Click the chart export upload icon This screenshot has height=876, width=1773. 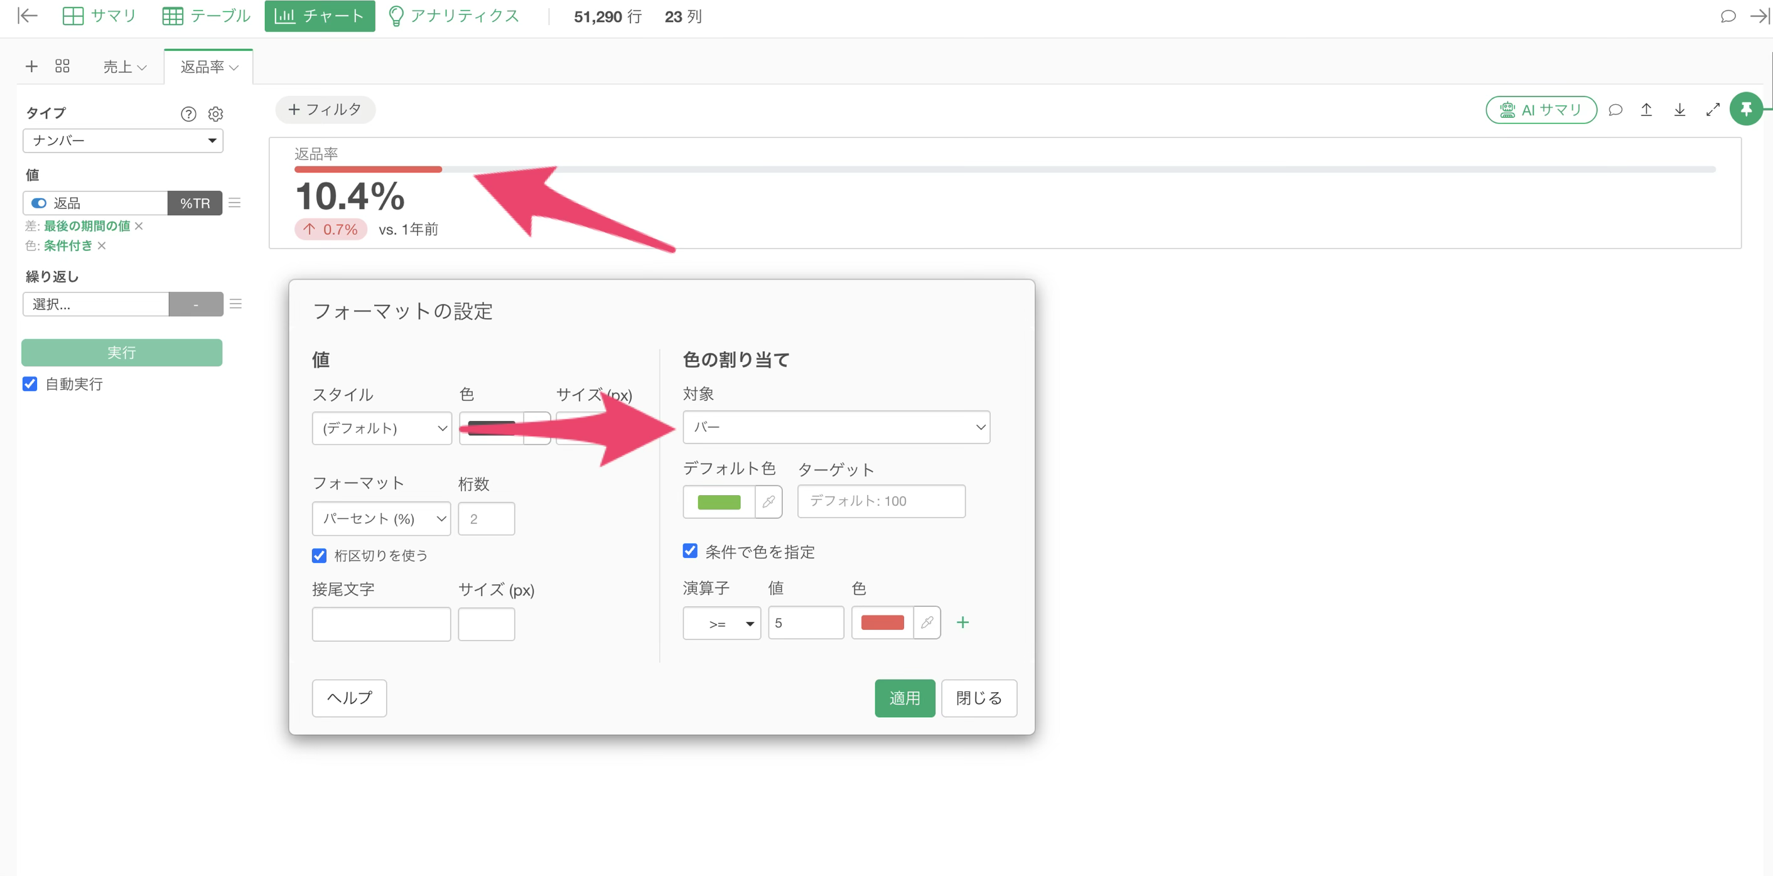(1646, 109)
